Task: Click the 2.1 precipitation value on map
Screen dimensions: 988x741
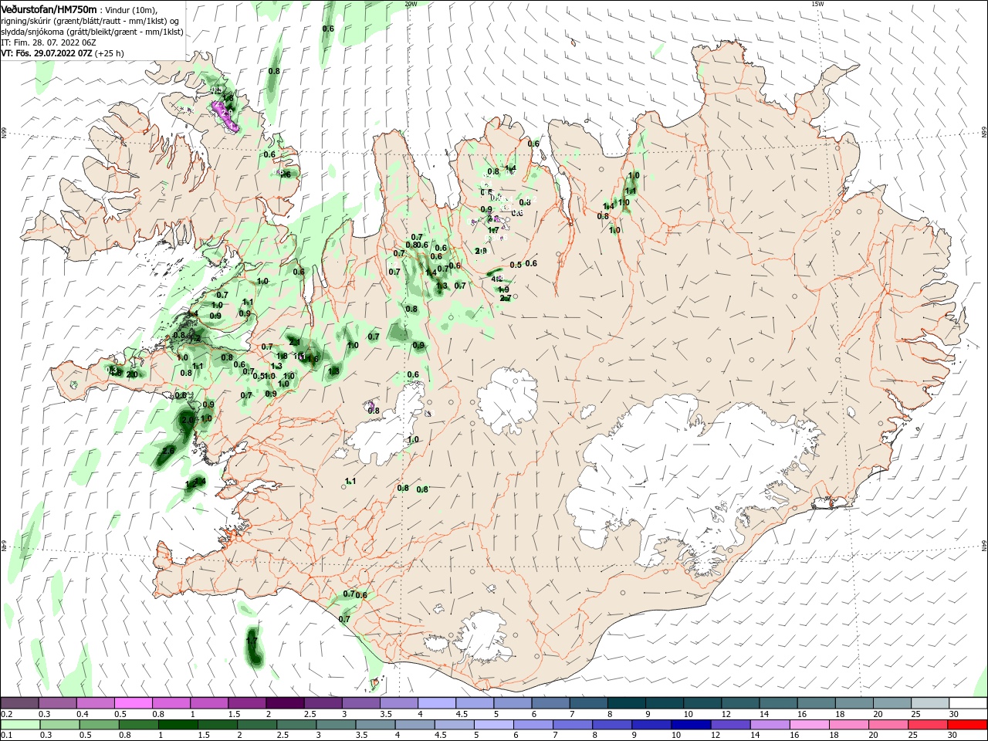Action: (x=294, y=341)
